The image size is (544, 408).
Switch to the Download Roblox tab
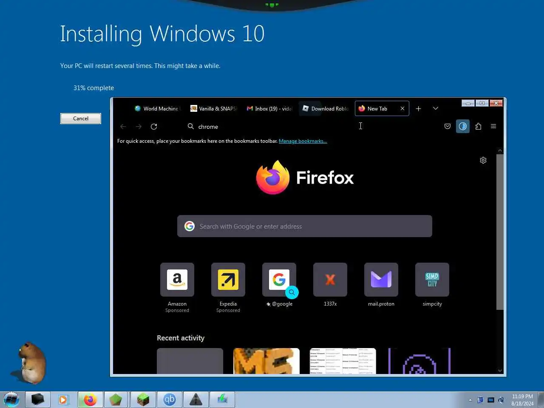click(326, 108)
